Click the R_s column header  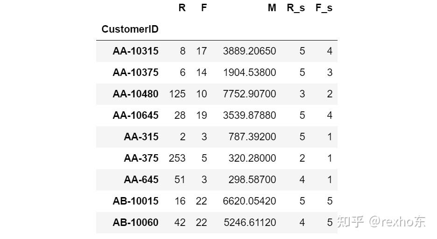point(296,8)
